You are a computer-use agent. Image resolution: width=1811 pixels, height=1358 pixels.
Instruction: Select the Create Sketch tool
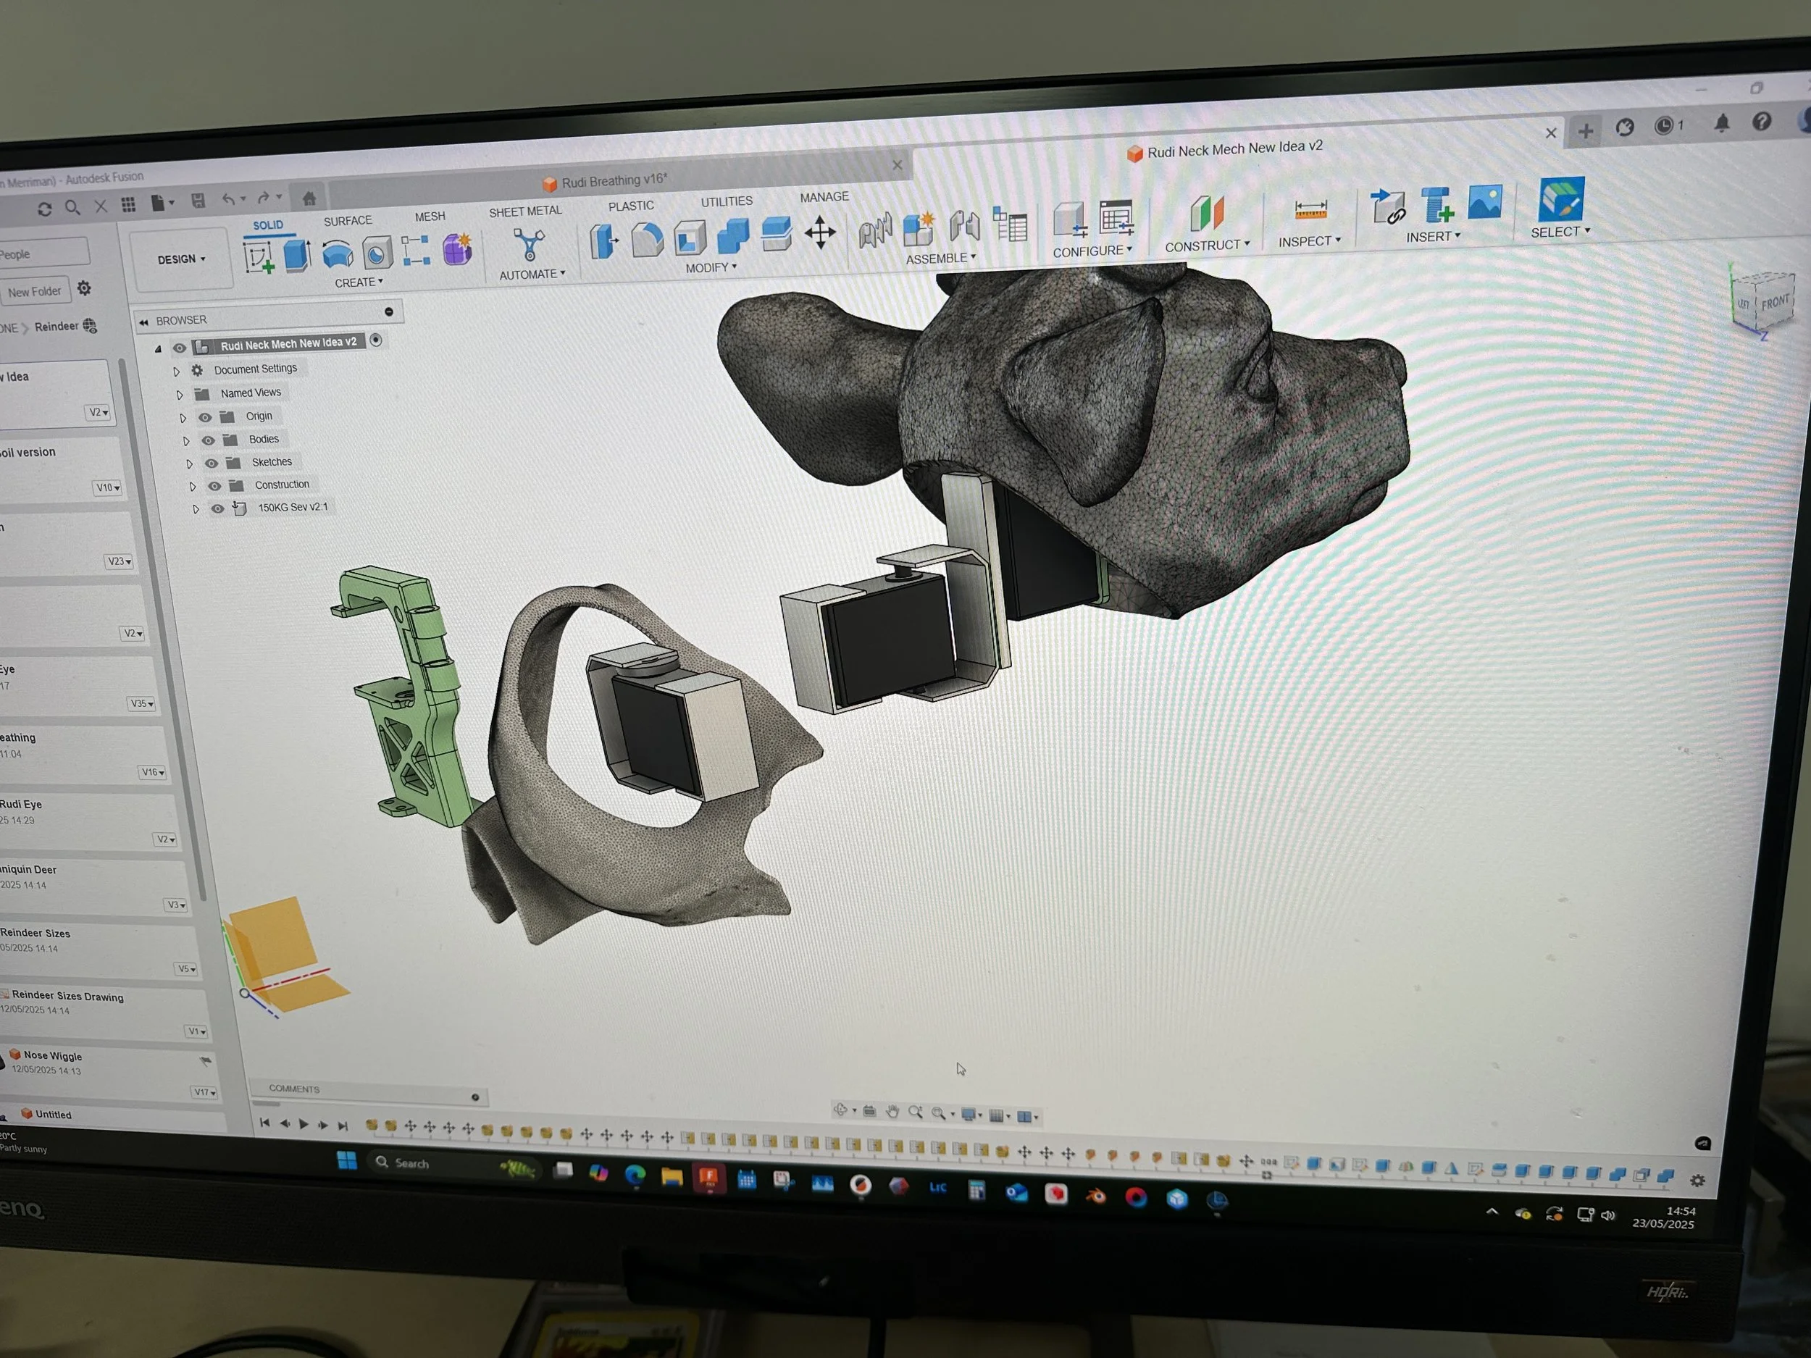pos(258,257)
